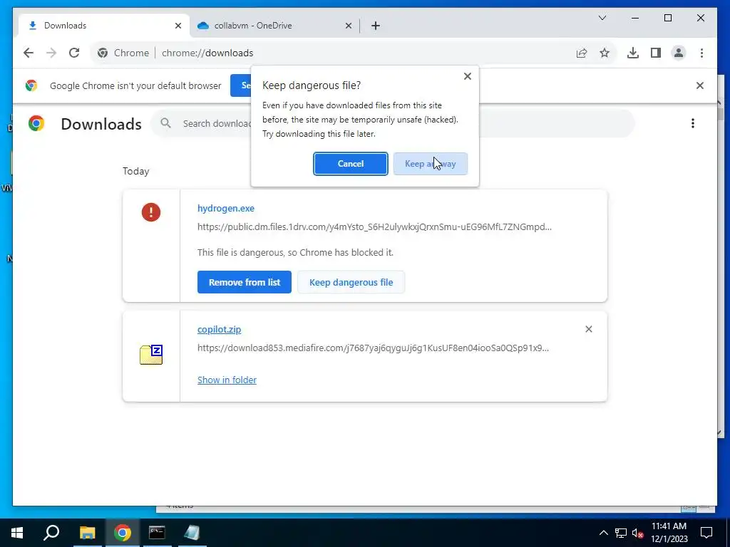Remove copilot.zip entry with its X
This screenshot has width=730, height=547.
coord(588,329)
